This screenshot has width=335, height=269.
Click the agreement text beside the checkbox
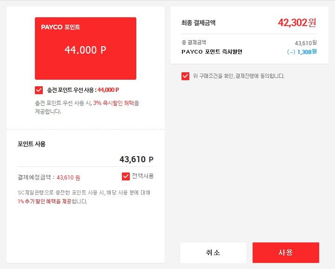(x=238, y=76)
